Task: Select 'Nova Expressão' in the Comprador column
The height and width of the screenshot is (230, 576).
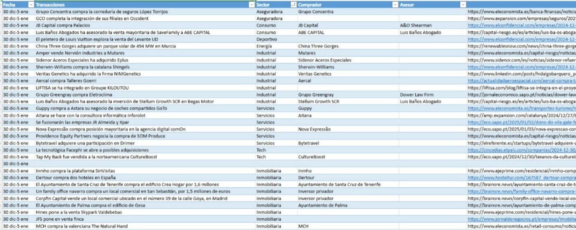Action: (348, 129)
